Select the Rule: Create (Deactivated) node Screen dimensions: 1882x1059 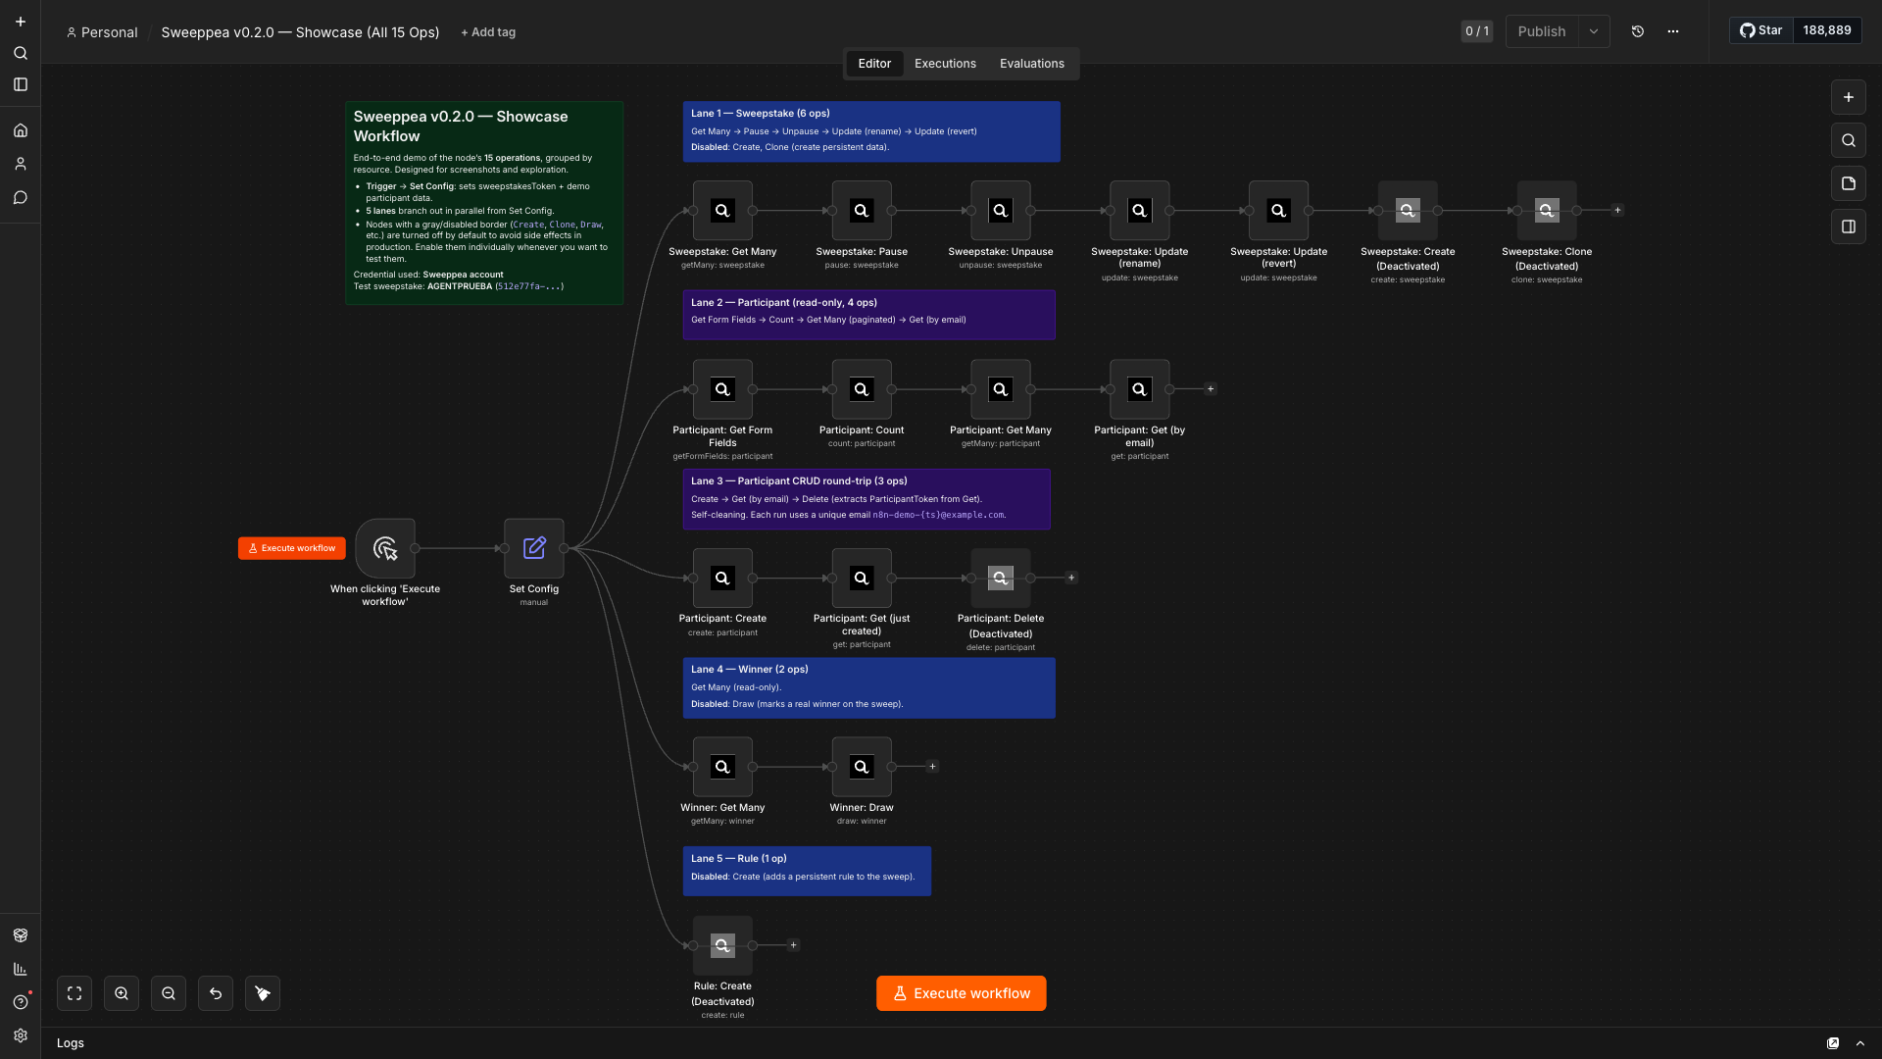722,945
